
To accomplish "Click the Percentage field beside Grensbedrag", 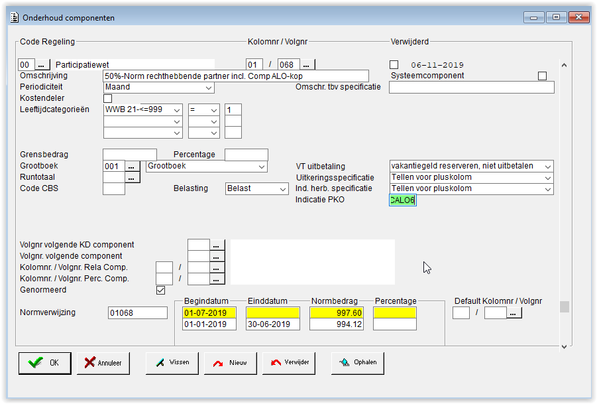I will (246, 155).
